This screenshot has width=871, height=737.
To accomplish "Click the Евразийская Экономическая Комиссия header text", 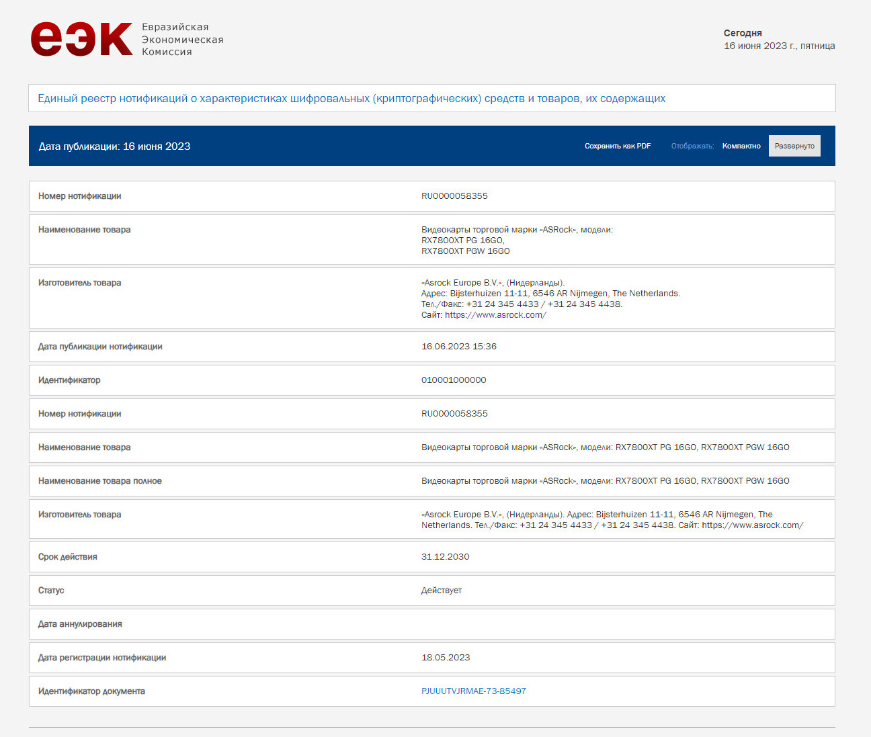I will [x=182, y=39].
